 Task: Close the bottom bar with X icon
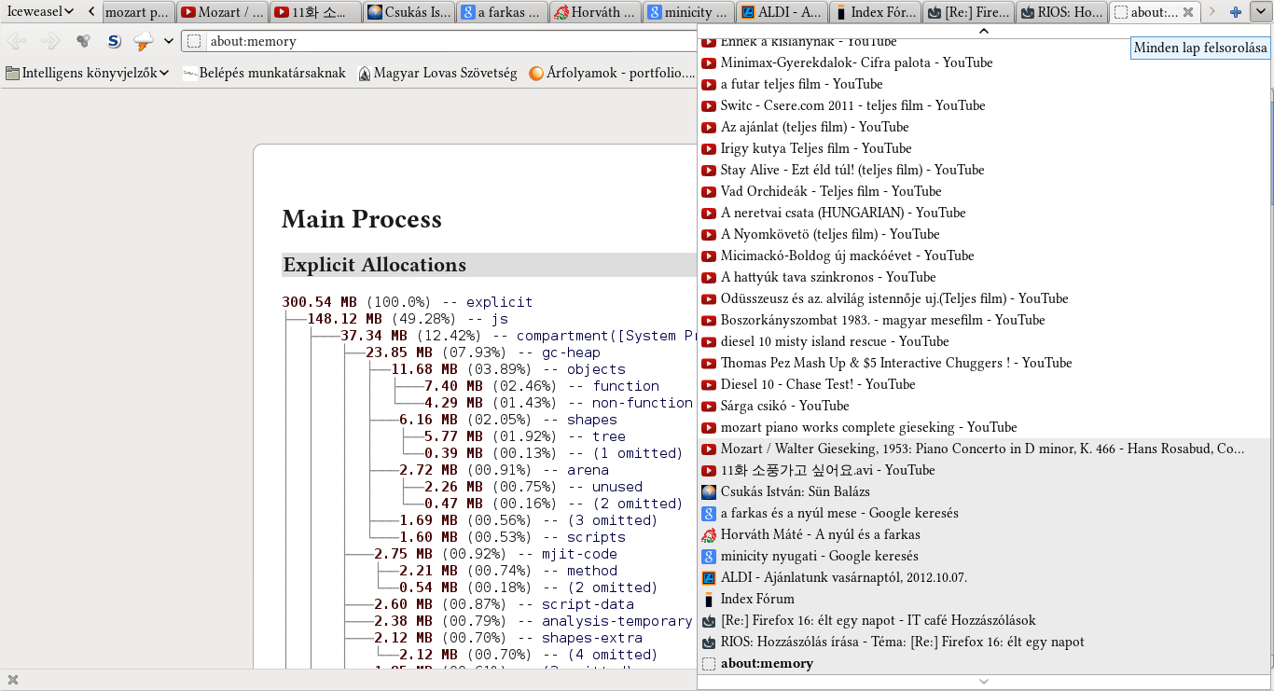[x=13, y=680]
